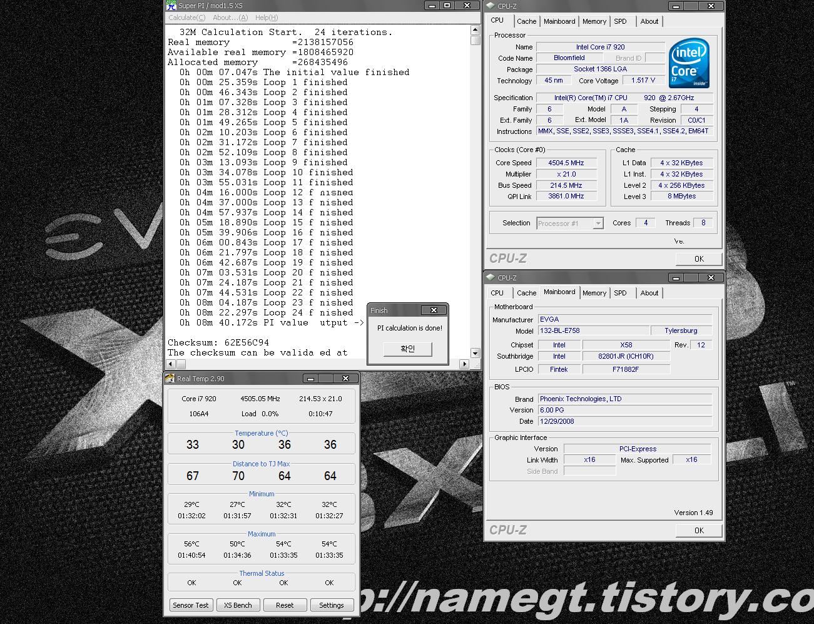Switch to About tab in lower CPU-Z
Viewport: 814px width, 624px height.
649,293
